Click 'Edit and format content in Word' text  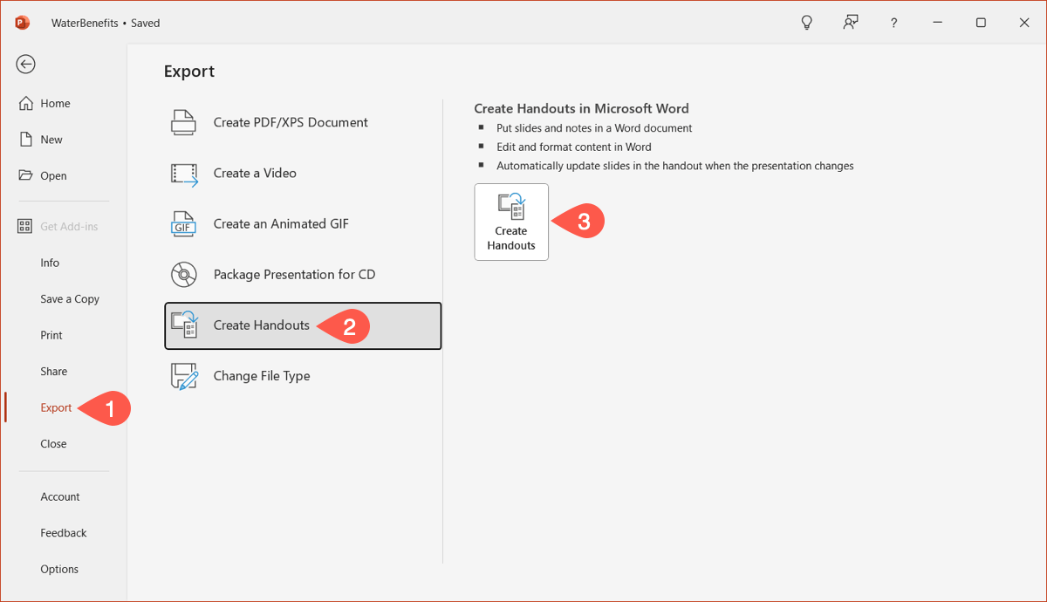click(574, 147)
